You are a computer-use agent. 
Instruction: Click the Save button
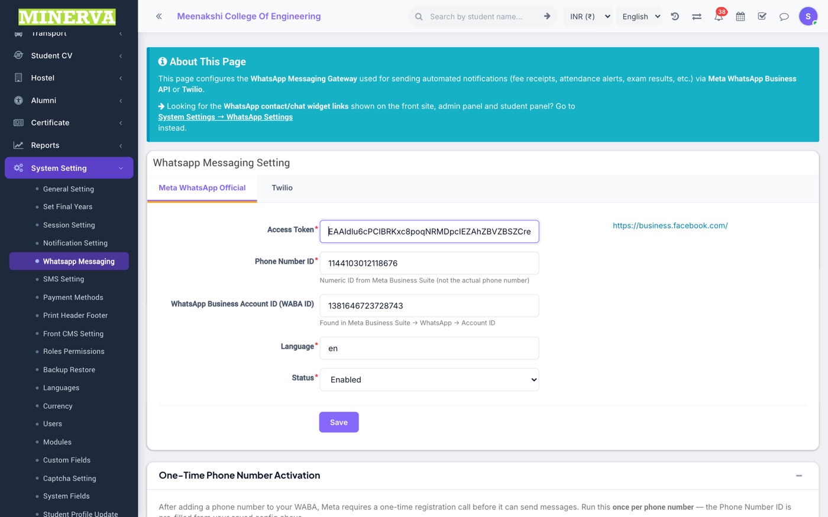[x=339, y=422]
